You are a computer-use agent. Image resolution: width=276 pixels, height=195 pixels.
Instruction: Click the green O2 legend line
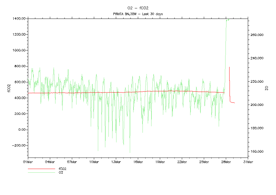click(x=42, y=172)
